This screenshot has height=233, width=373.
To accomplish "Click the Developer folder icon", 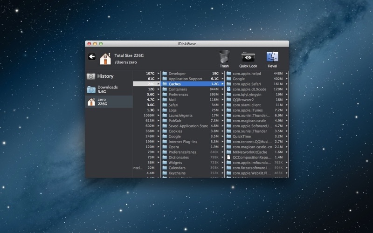I will point(165,74).
